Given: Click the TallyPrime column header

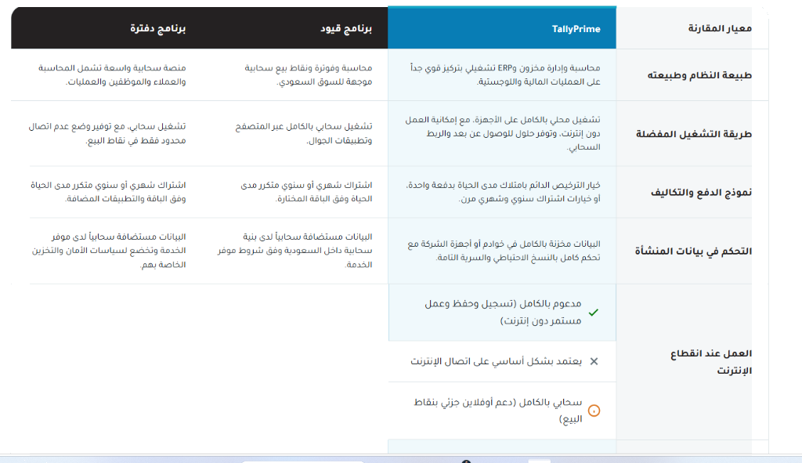Looking at the screenshot, I should [x=502, y=28].
